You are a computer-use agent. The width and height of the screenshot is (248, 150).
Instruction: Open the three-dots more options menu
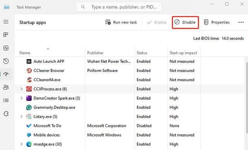point(241,22)
